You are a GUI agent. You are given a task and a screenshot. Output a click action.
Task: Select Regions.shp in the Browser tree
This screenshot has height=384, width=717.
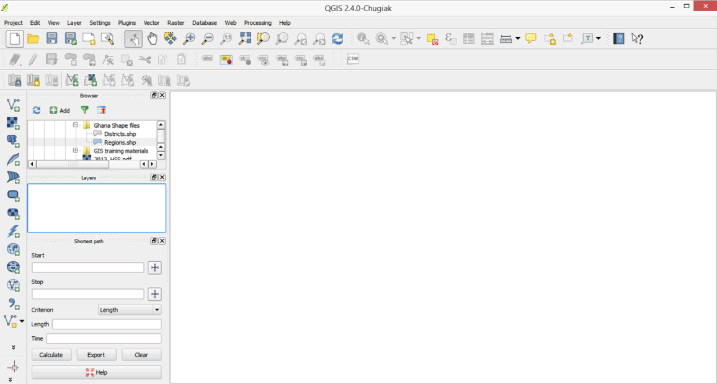point(120,143)
